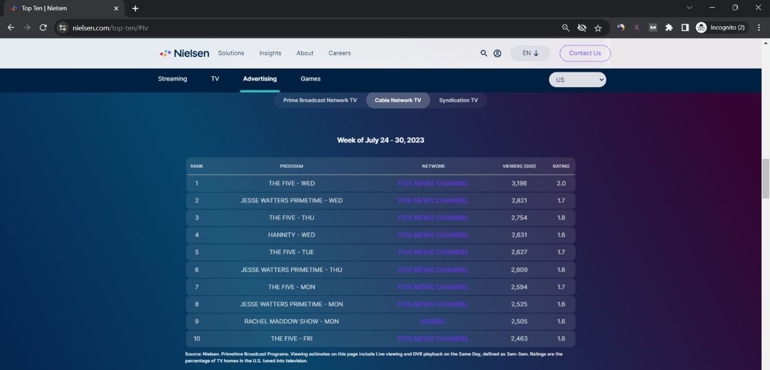Open the US country dropdown

tap(577, 80)
